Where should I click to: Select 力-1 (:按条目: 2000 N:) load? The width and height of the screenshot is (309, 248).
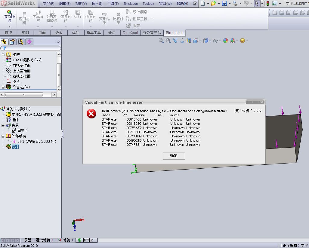click(x=34, y=142)
